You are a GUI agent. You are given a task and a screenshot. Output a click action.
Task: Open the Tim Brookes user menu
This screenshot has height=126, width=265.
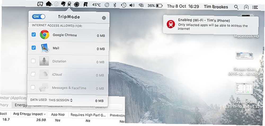tap(216, 7)
